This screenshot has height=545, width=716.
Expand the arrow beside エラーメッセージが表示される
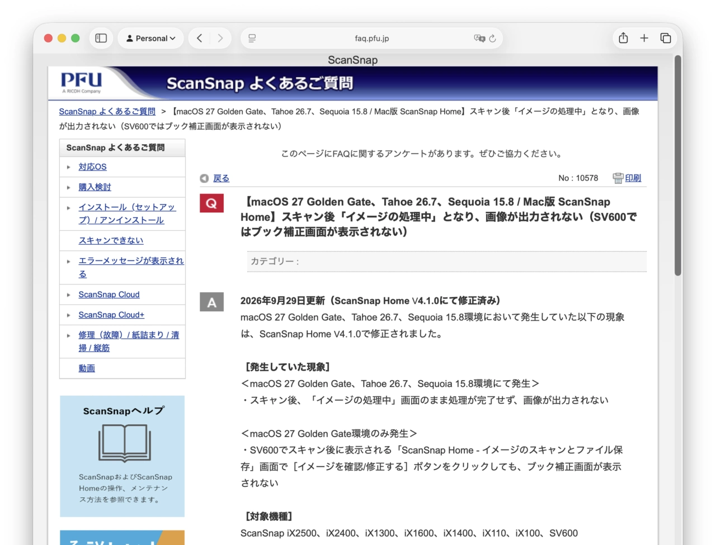pos(68,261)
